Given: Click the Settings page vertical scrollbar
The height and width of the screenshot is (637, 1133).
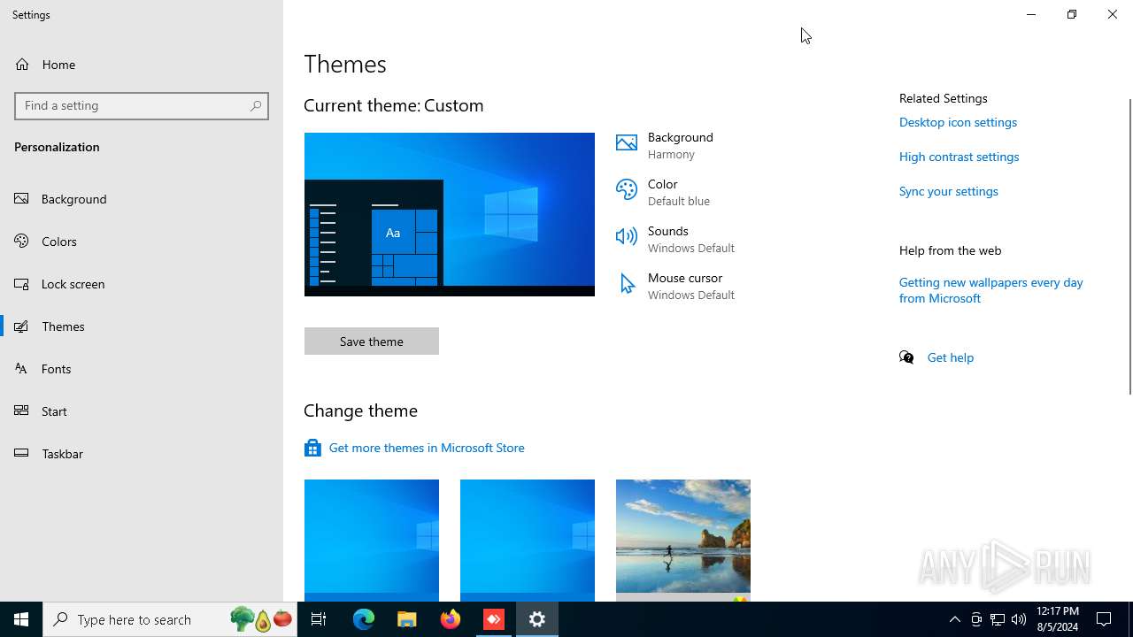Looking at the screenshot, I should (x=1129, y=246).
